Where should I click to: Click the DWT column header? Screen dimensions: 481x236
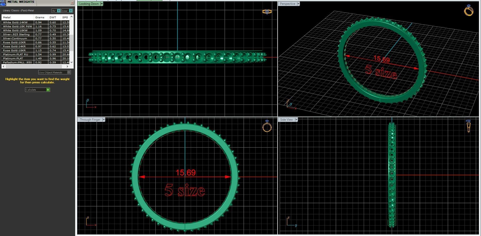coord(54,17)
